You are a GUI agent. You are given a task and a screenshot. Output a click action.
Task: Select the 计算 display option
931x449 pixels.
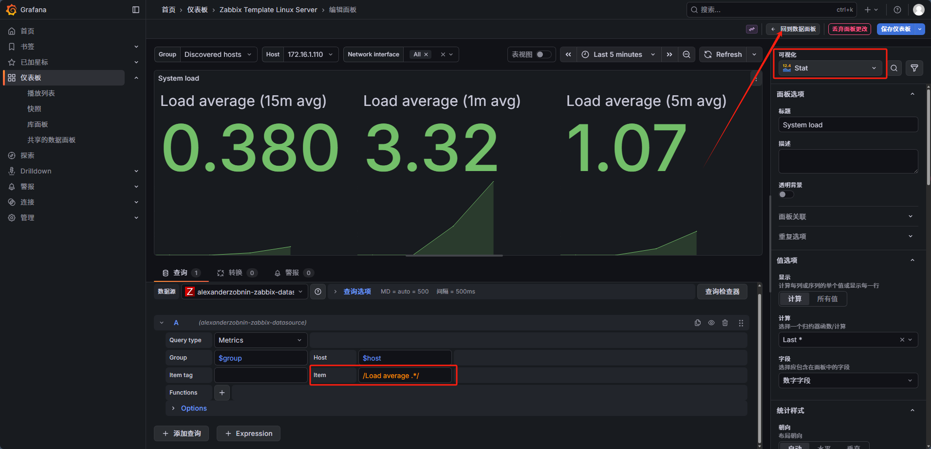(x=795, y=299)
